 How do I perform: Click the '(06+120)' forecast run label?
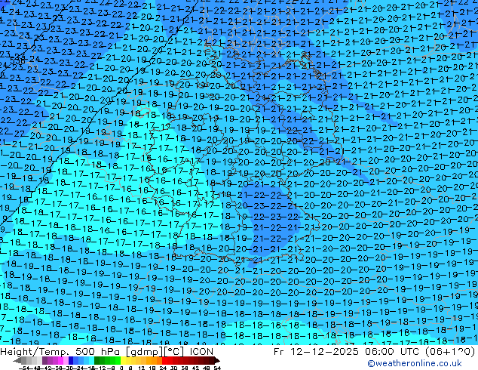coord(451,352)
